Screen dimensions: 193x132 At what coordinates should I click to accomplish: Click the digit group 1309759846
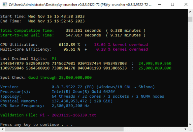(12, 68)
